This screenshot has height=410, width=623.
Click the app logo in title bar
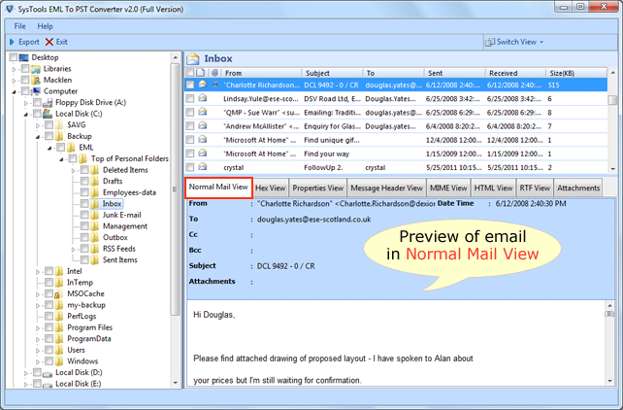tap(10, 9)
